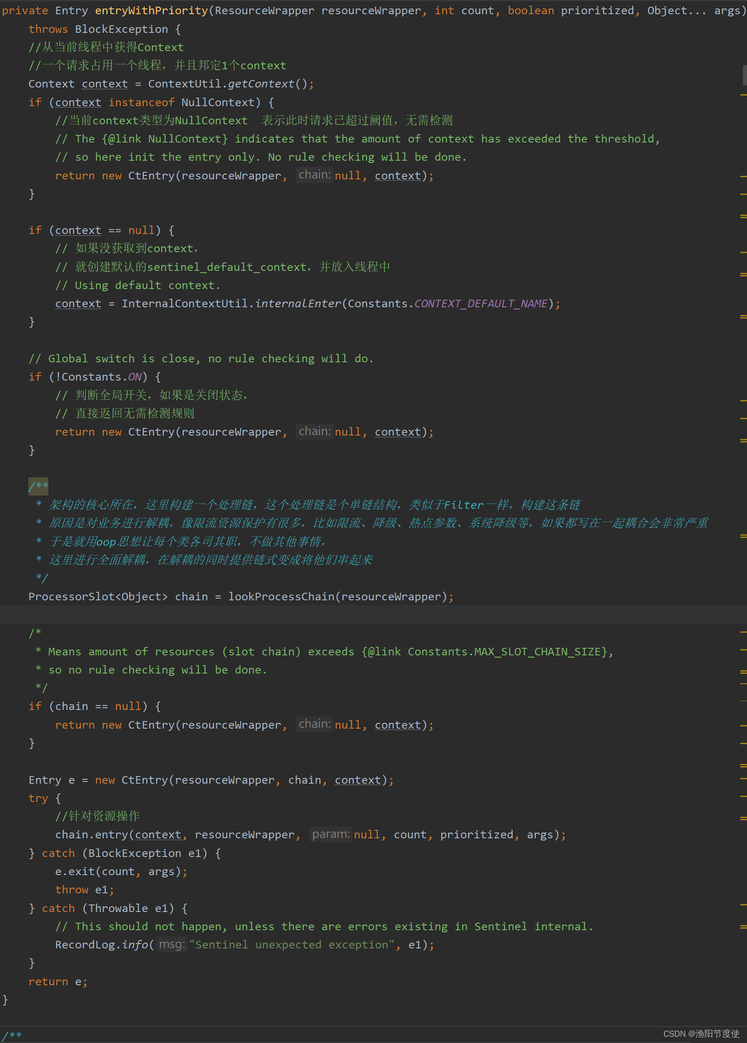Click the 'throw e1;' statement
747x1043 pixels.
coord(85,890)
